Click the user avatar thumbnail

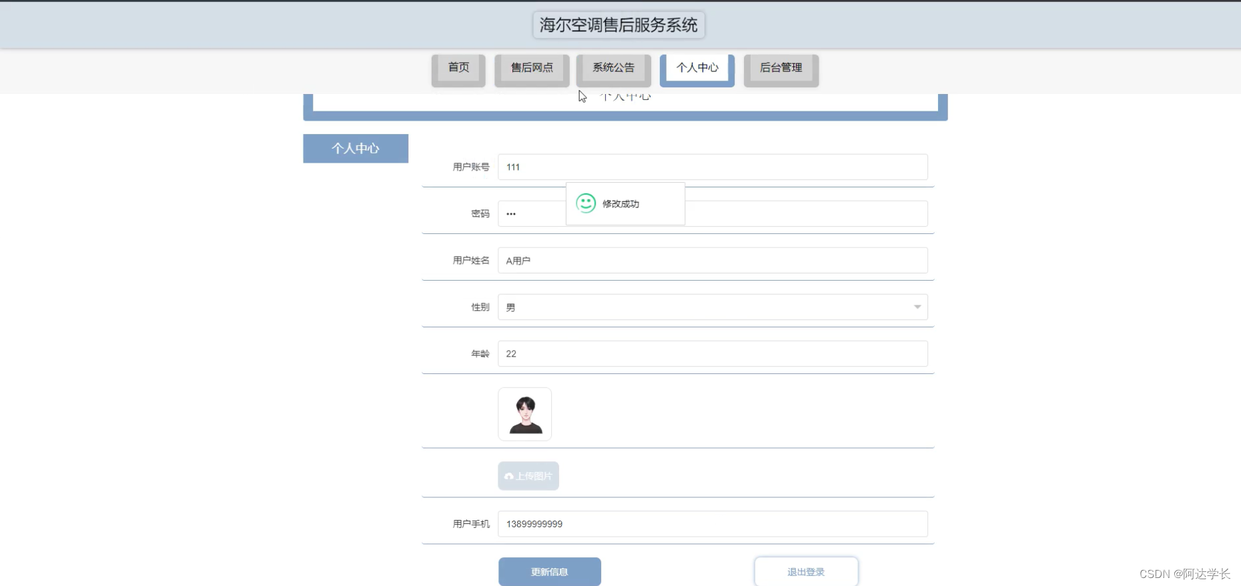(x=525, y=414)
